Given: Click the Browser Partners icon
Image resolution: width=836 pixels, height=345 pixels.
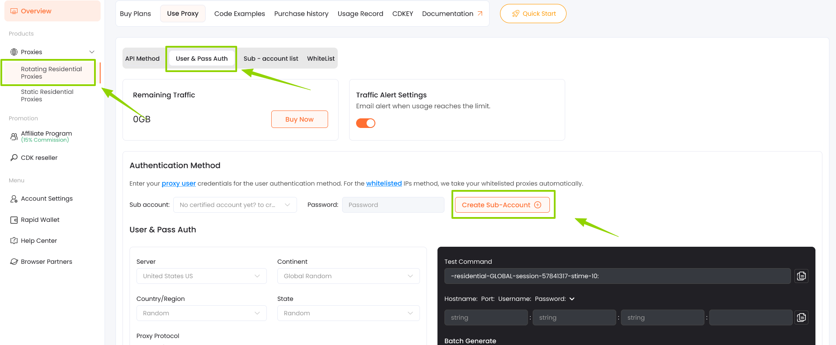Looking at the screenshot, I should (x=14, y=262).
